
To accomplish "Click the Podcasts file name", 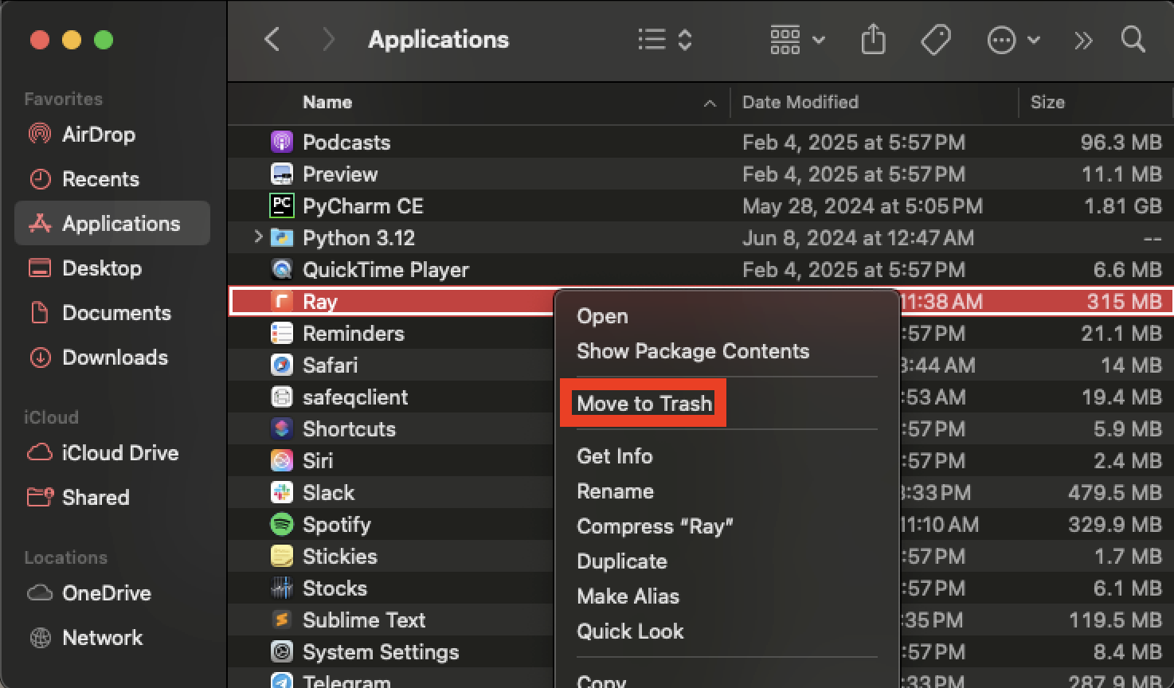I will tap(346, 142).
